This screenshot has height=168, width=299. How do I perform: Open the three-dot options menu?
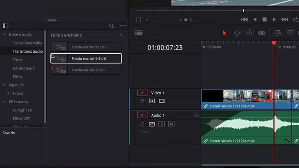click(123, 26)
